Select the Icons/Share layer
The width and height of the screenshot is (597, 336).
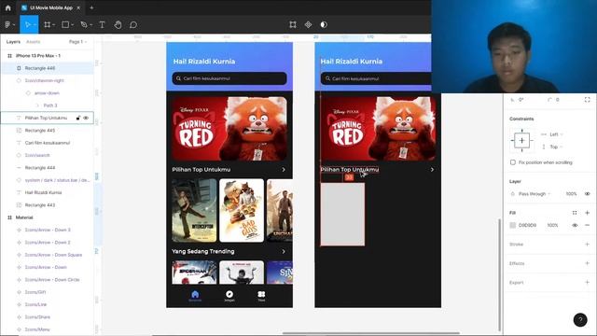37,317
